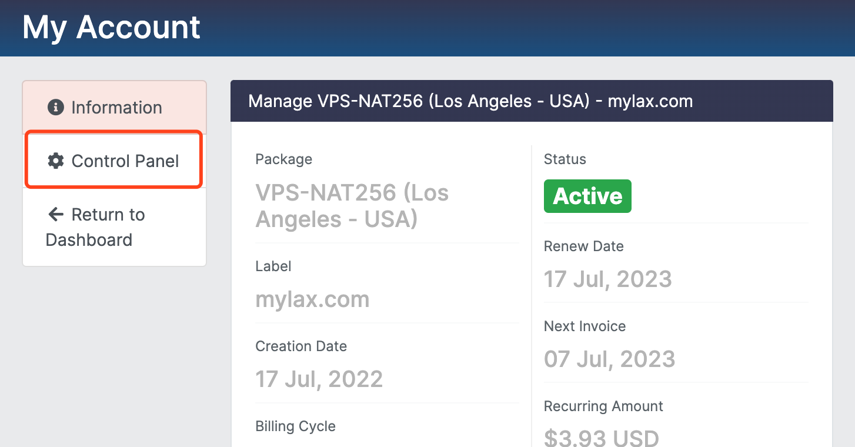
Task: Click the Manage VPS-NAT256 panel header
Action: pyautogui.click(x=470, y=101)
